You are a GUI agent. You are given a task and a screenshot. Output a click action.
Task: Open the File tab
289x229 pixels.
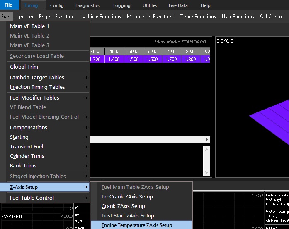coord(9,5)
